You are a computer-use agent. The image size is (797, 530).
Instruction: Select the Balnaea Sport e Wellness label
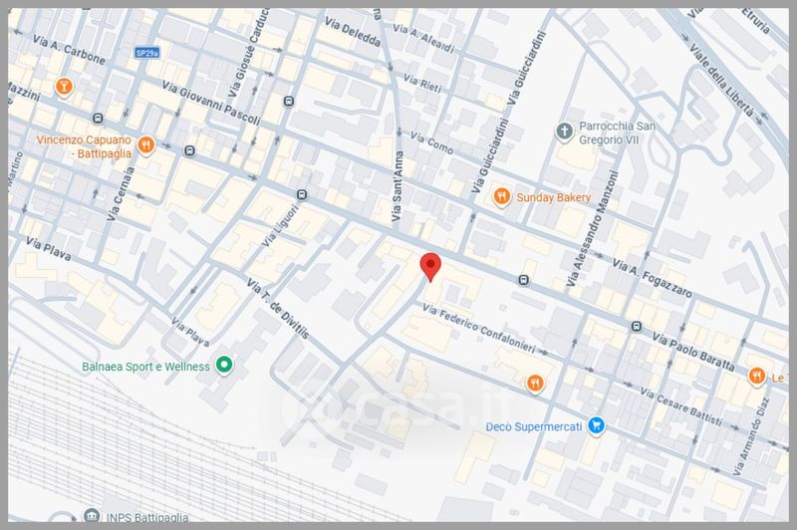[145, 366]
